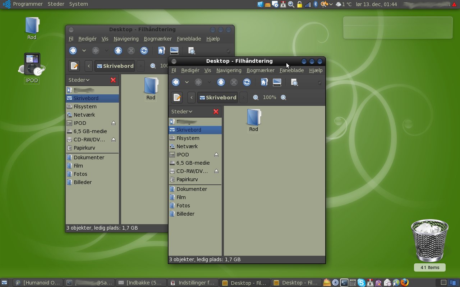Switch to Indstillinger taskbar window
The image size is (460, 287).
pyautogui.click(x=193, y=283)
